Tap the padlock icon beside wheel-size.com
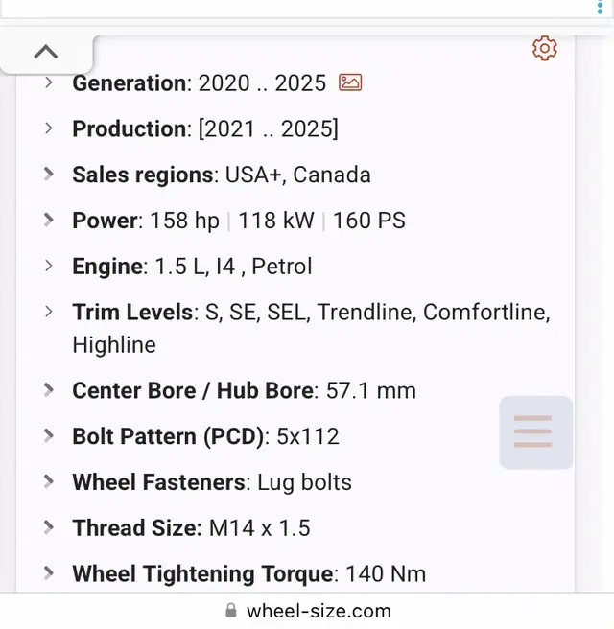The image size is (614, 629). point(230,611)
